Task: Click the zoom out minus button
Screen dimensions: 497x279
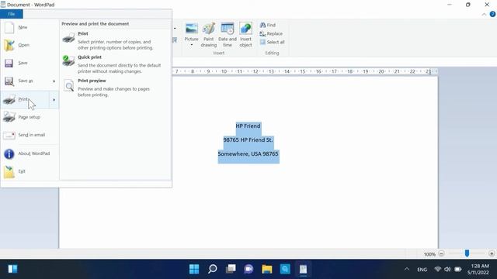Action: [x=441, y=253]
